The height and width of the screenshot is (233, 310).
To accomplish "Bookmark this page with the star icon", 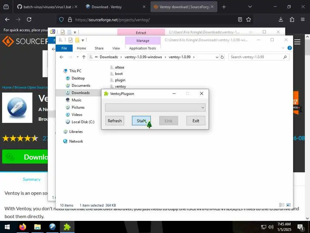I will coord(249,19).
